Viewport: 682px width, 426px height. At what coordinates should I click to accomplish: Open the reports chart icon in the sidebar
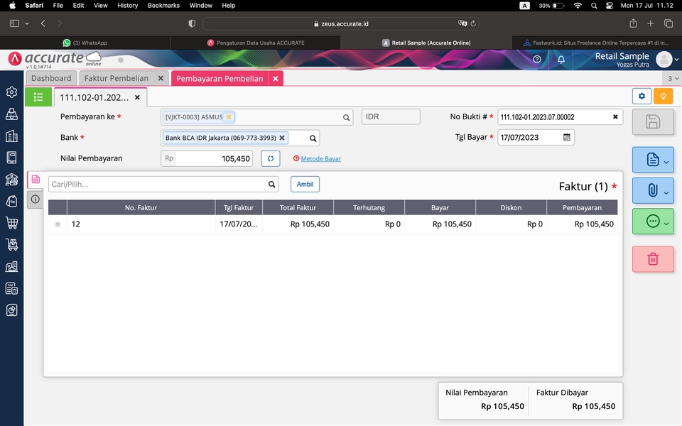(x=12, y=310)
